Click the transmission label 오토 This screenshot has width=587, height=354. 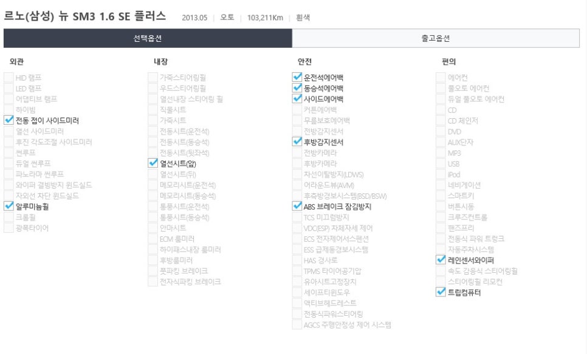(227, 18)
